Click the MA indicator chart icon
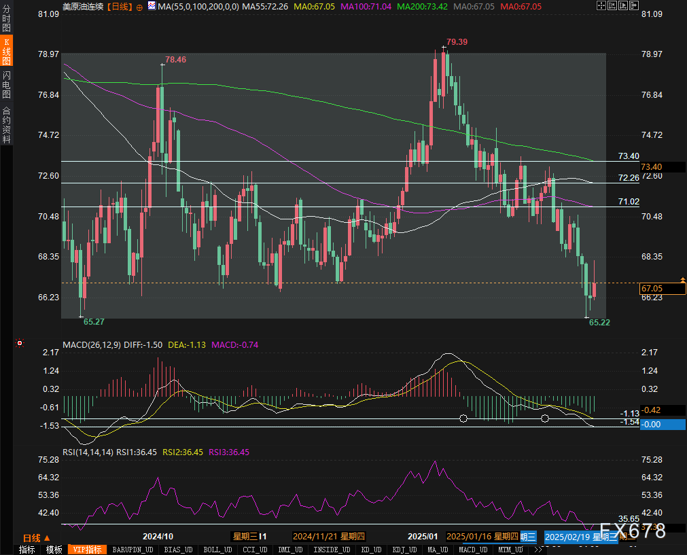687x555 pixels. pos(151,7)
